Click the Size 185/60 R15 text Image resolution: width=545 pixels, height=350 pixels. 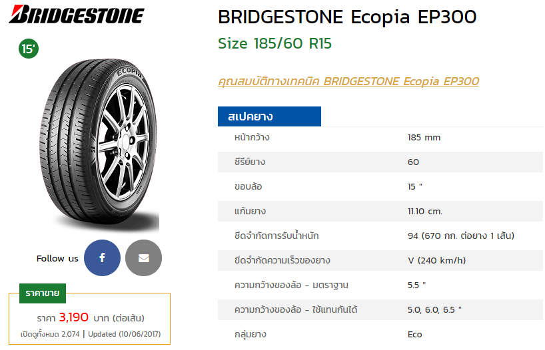tap(274, 44)
